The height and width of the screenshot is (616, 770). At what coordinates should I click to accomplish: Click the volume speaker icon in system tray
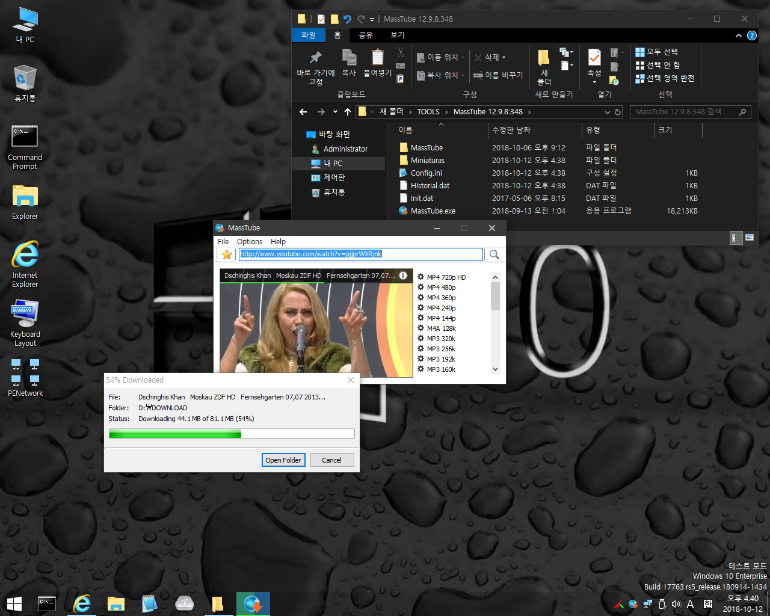[676, 604]
